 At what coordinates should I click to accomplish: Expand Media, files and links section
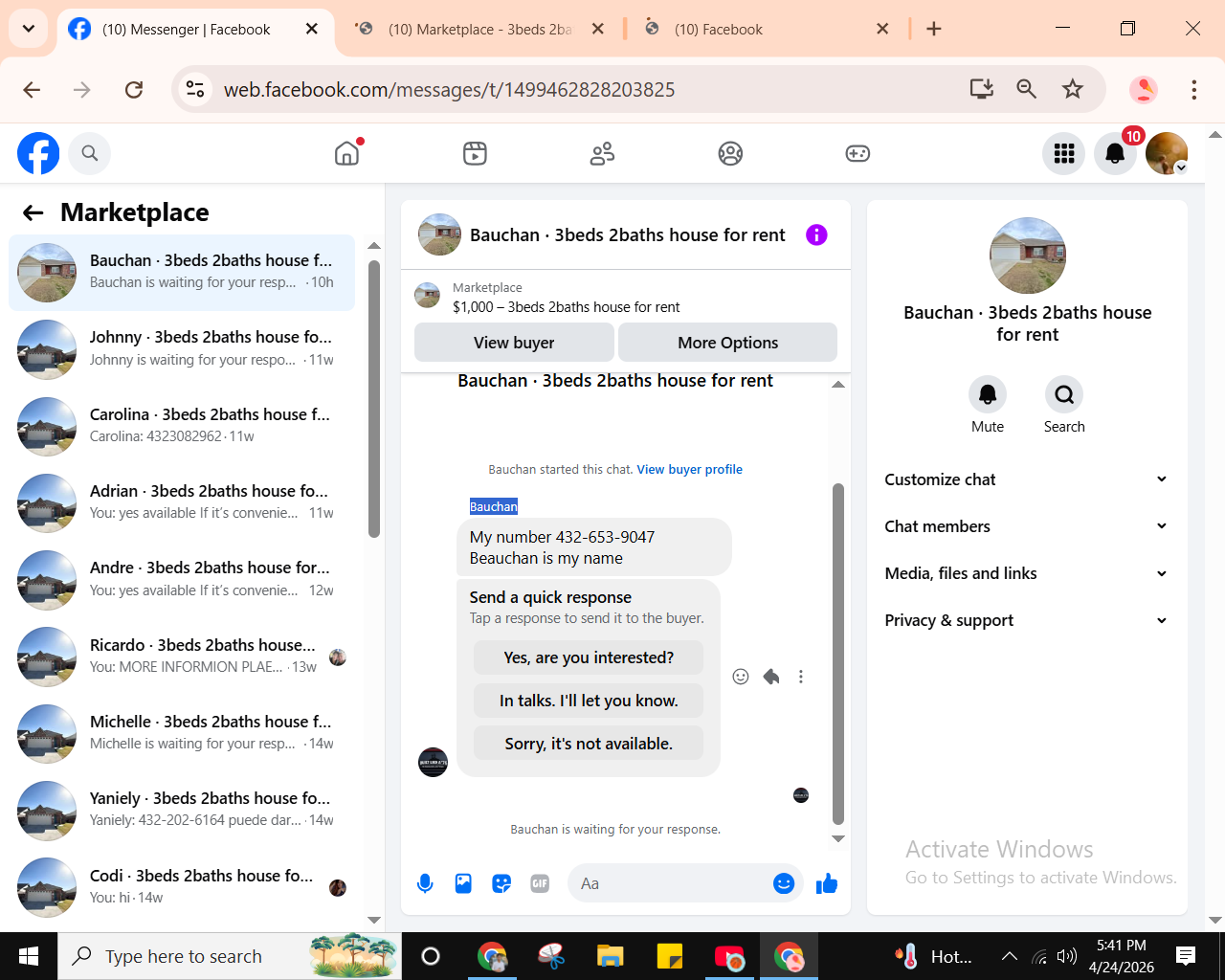(x=1027, y=573)
